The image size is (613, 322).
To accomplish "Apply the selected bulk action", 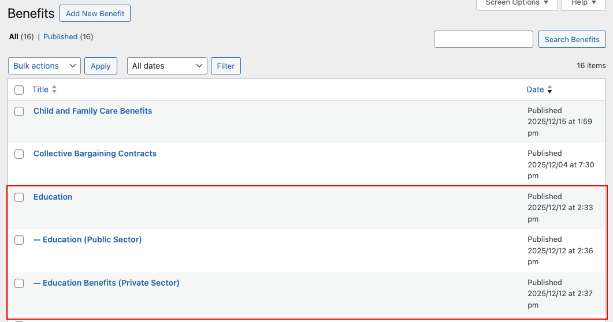I will 101,66.
